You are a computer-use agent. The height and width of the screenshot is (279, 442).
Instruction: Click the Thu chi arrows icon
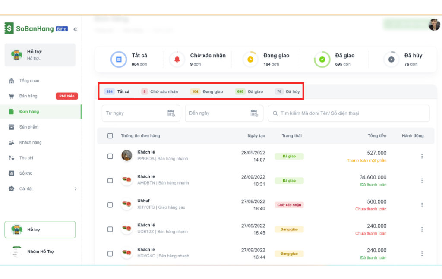click(x=11, y=158)
